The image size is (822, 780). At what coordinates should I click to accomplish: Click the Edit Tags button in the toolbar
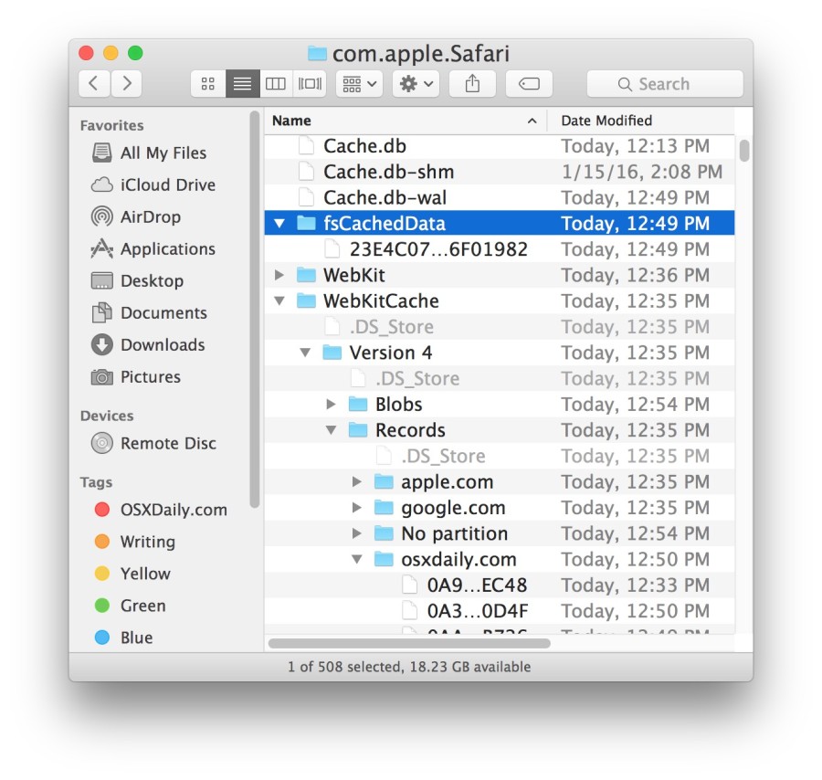(x=529, y=83)
